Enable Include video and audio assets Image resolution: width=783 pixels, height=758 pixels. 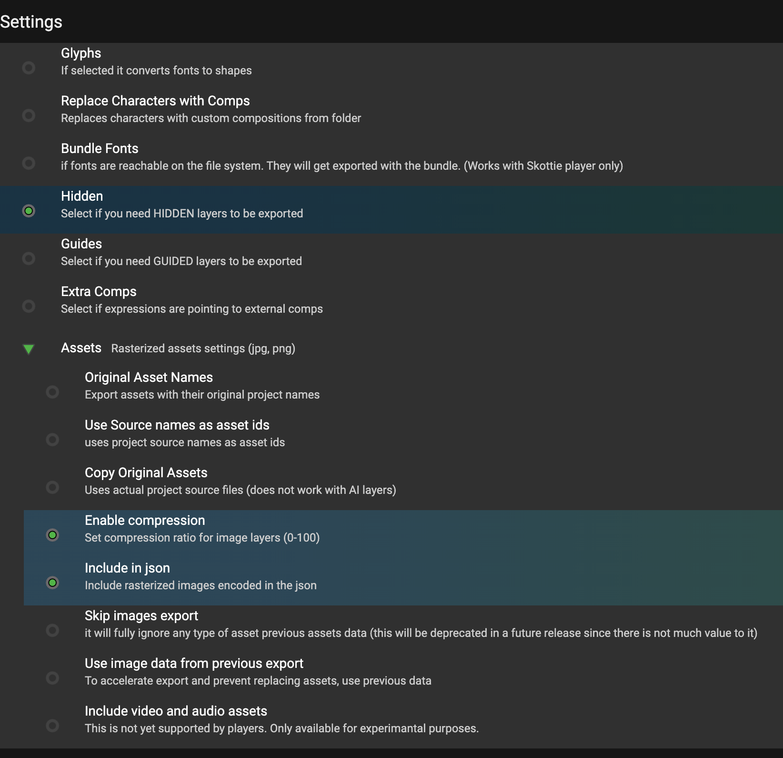pyautogui.click(x=52, y=726)
